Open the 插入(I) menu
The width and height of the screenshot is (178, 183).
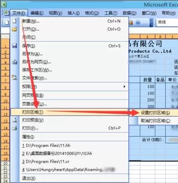[x=73, y=13]
